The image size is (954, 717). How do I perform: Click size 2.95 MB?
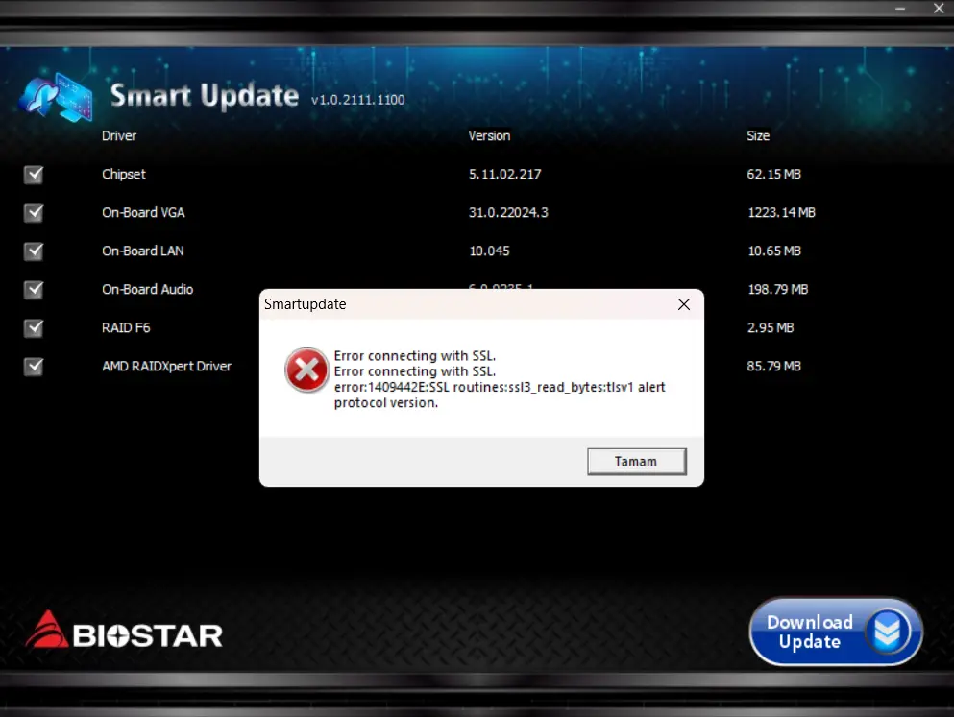click(x=771, y=327)
